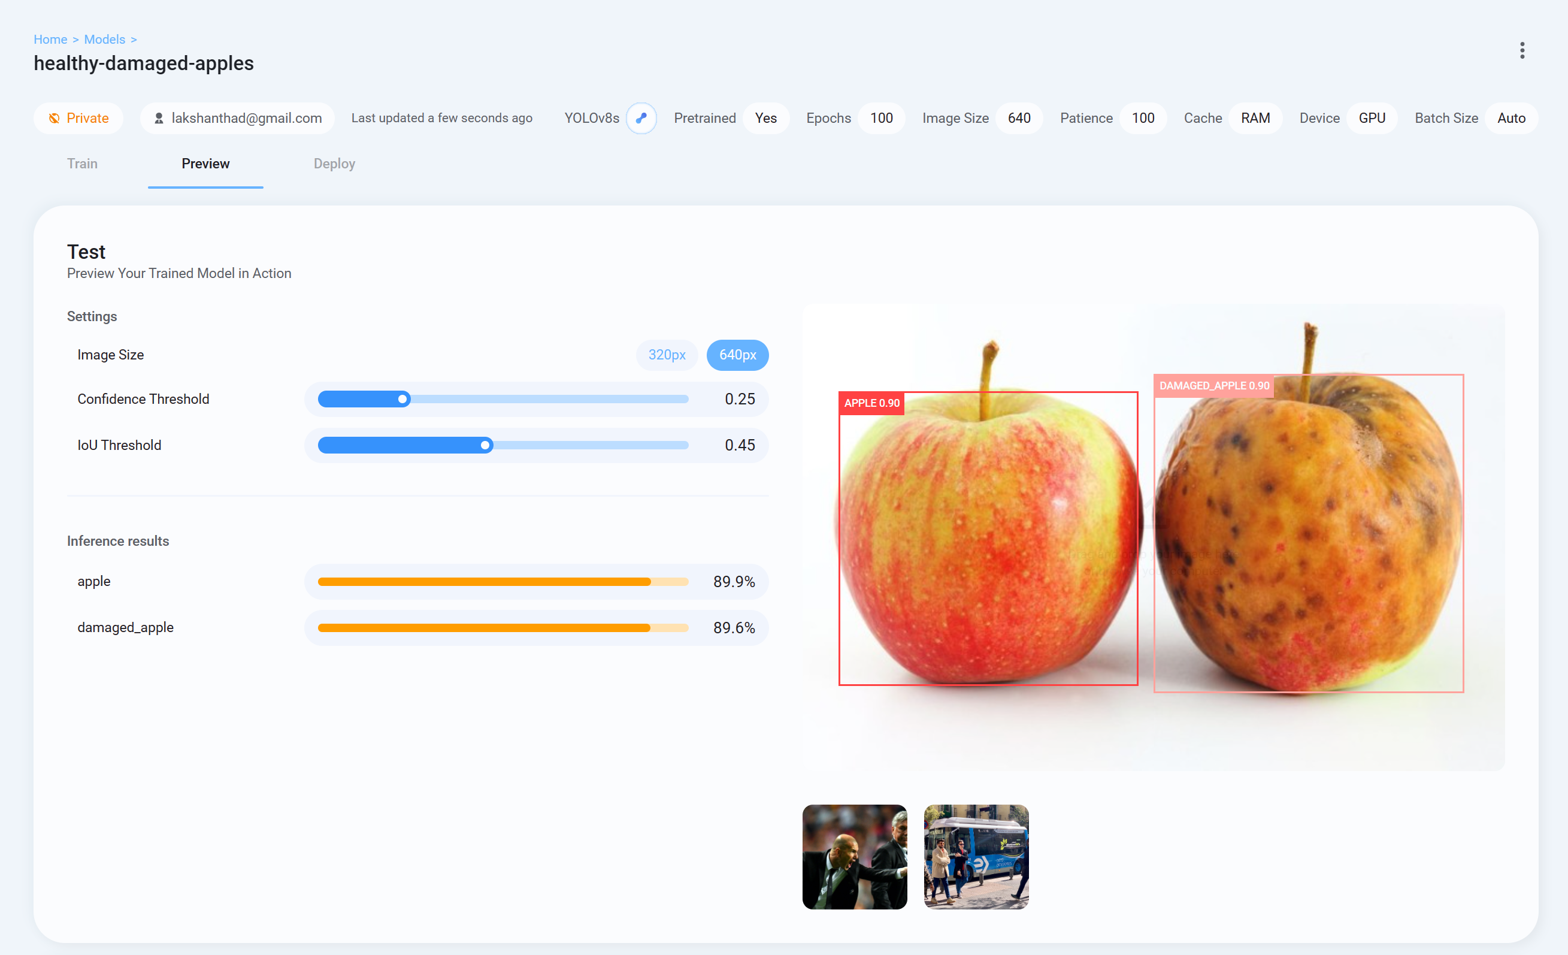Switch to the Train tab
The image size is (1568, 955).
tap(83, 164)
